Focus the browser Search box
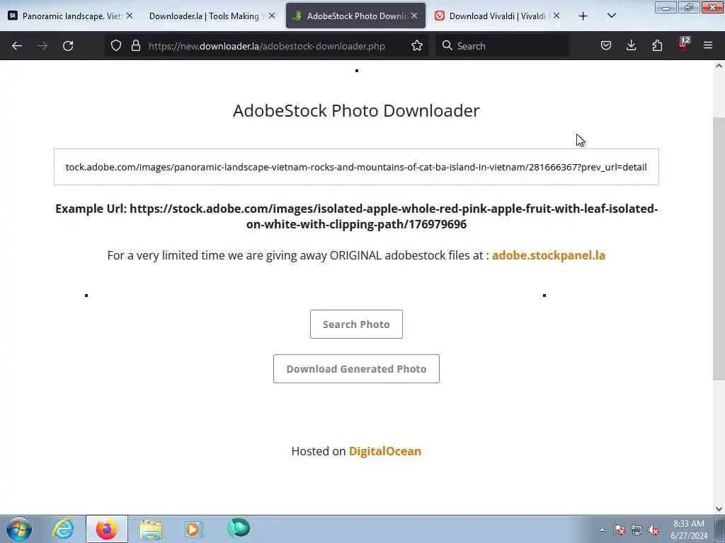Image resolution: width=725 pixels, height=543 pixels. tap(502, 46)
